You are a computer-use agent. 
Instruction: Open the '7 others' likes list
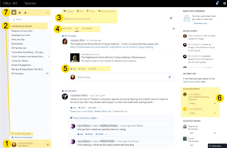point(116,111)
